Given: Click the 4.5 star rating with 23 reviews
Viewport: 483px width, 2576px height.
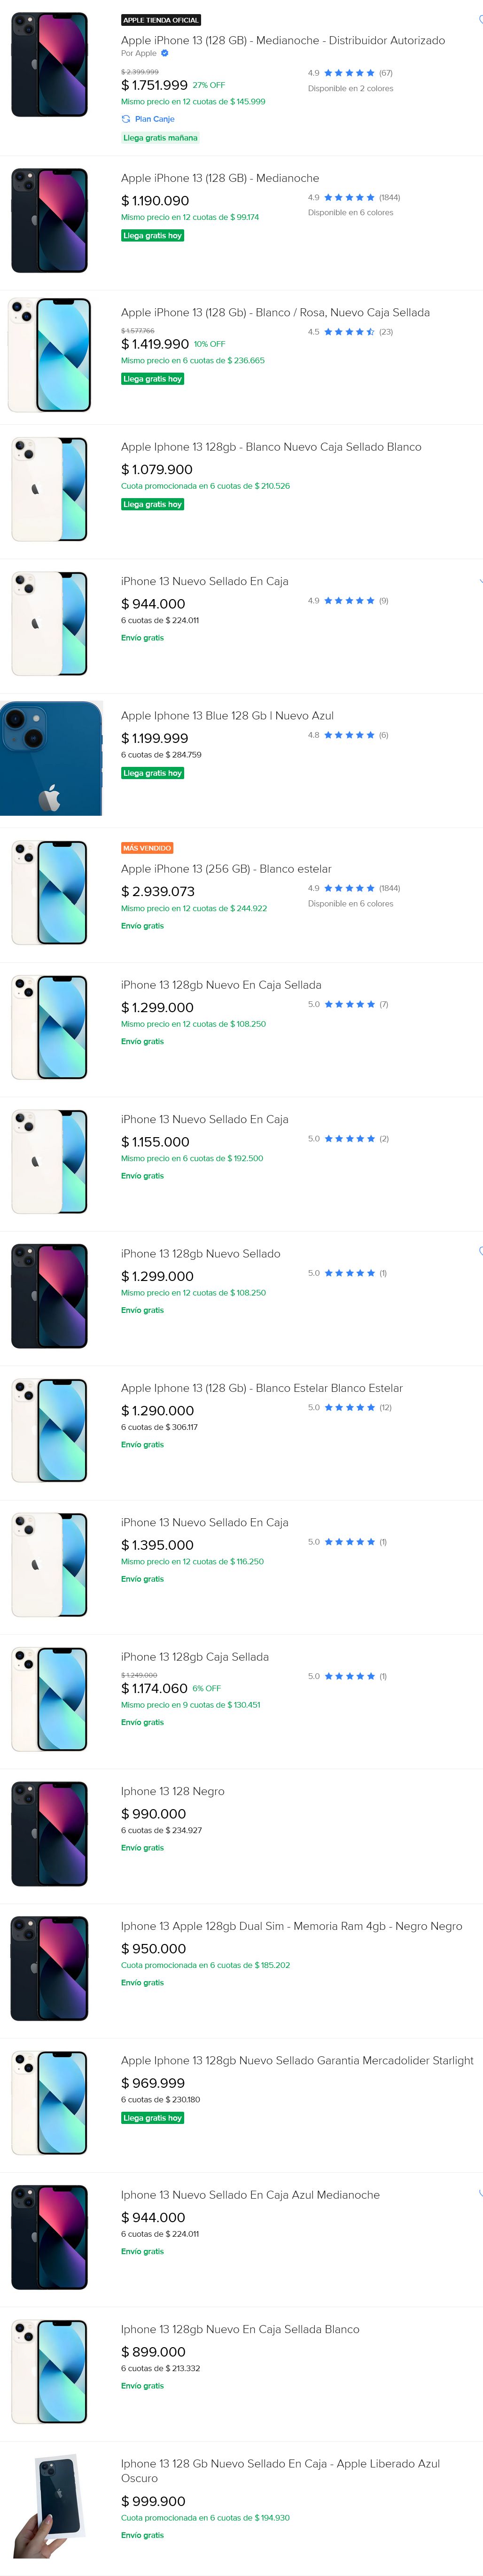Looking at the screenshot, I should 349,332.
